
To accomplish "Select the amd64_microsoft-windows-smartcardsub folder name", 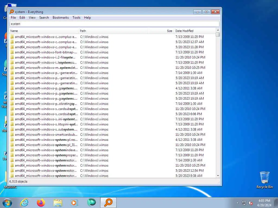I will [x=46, y=134].
